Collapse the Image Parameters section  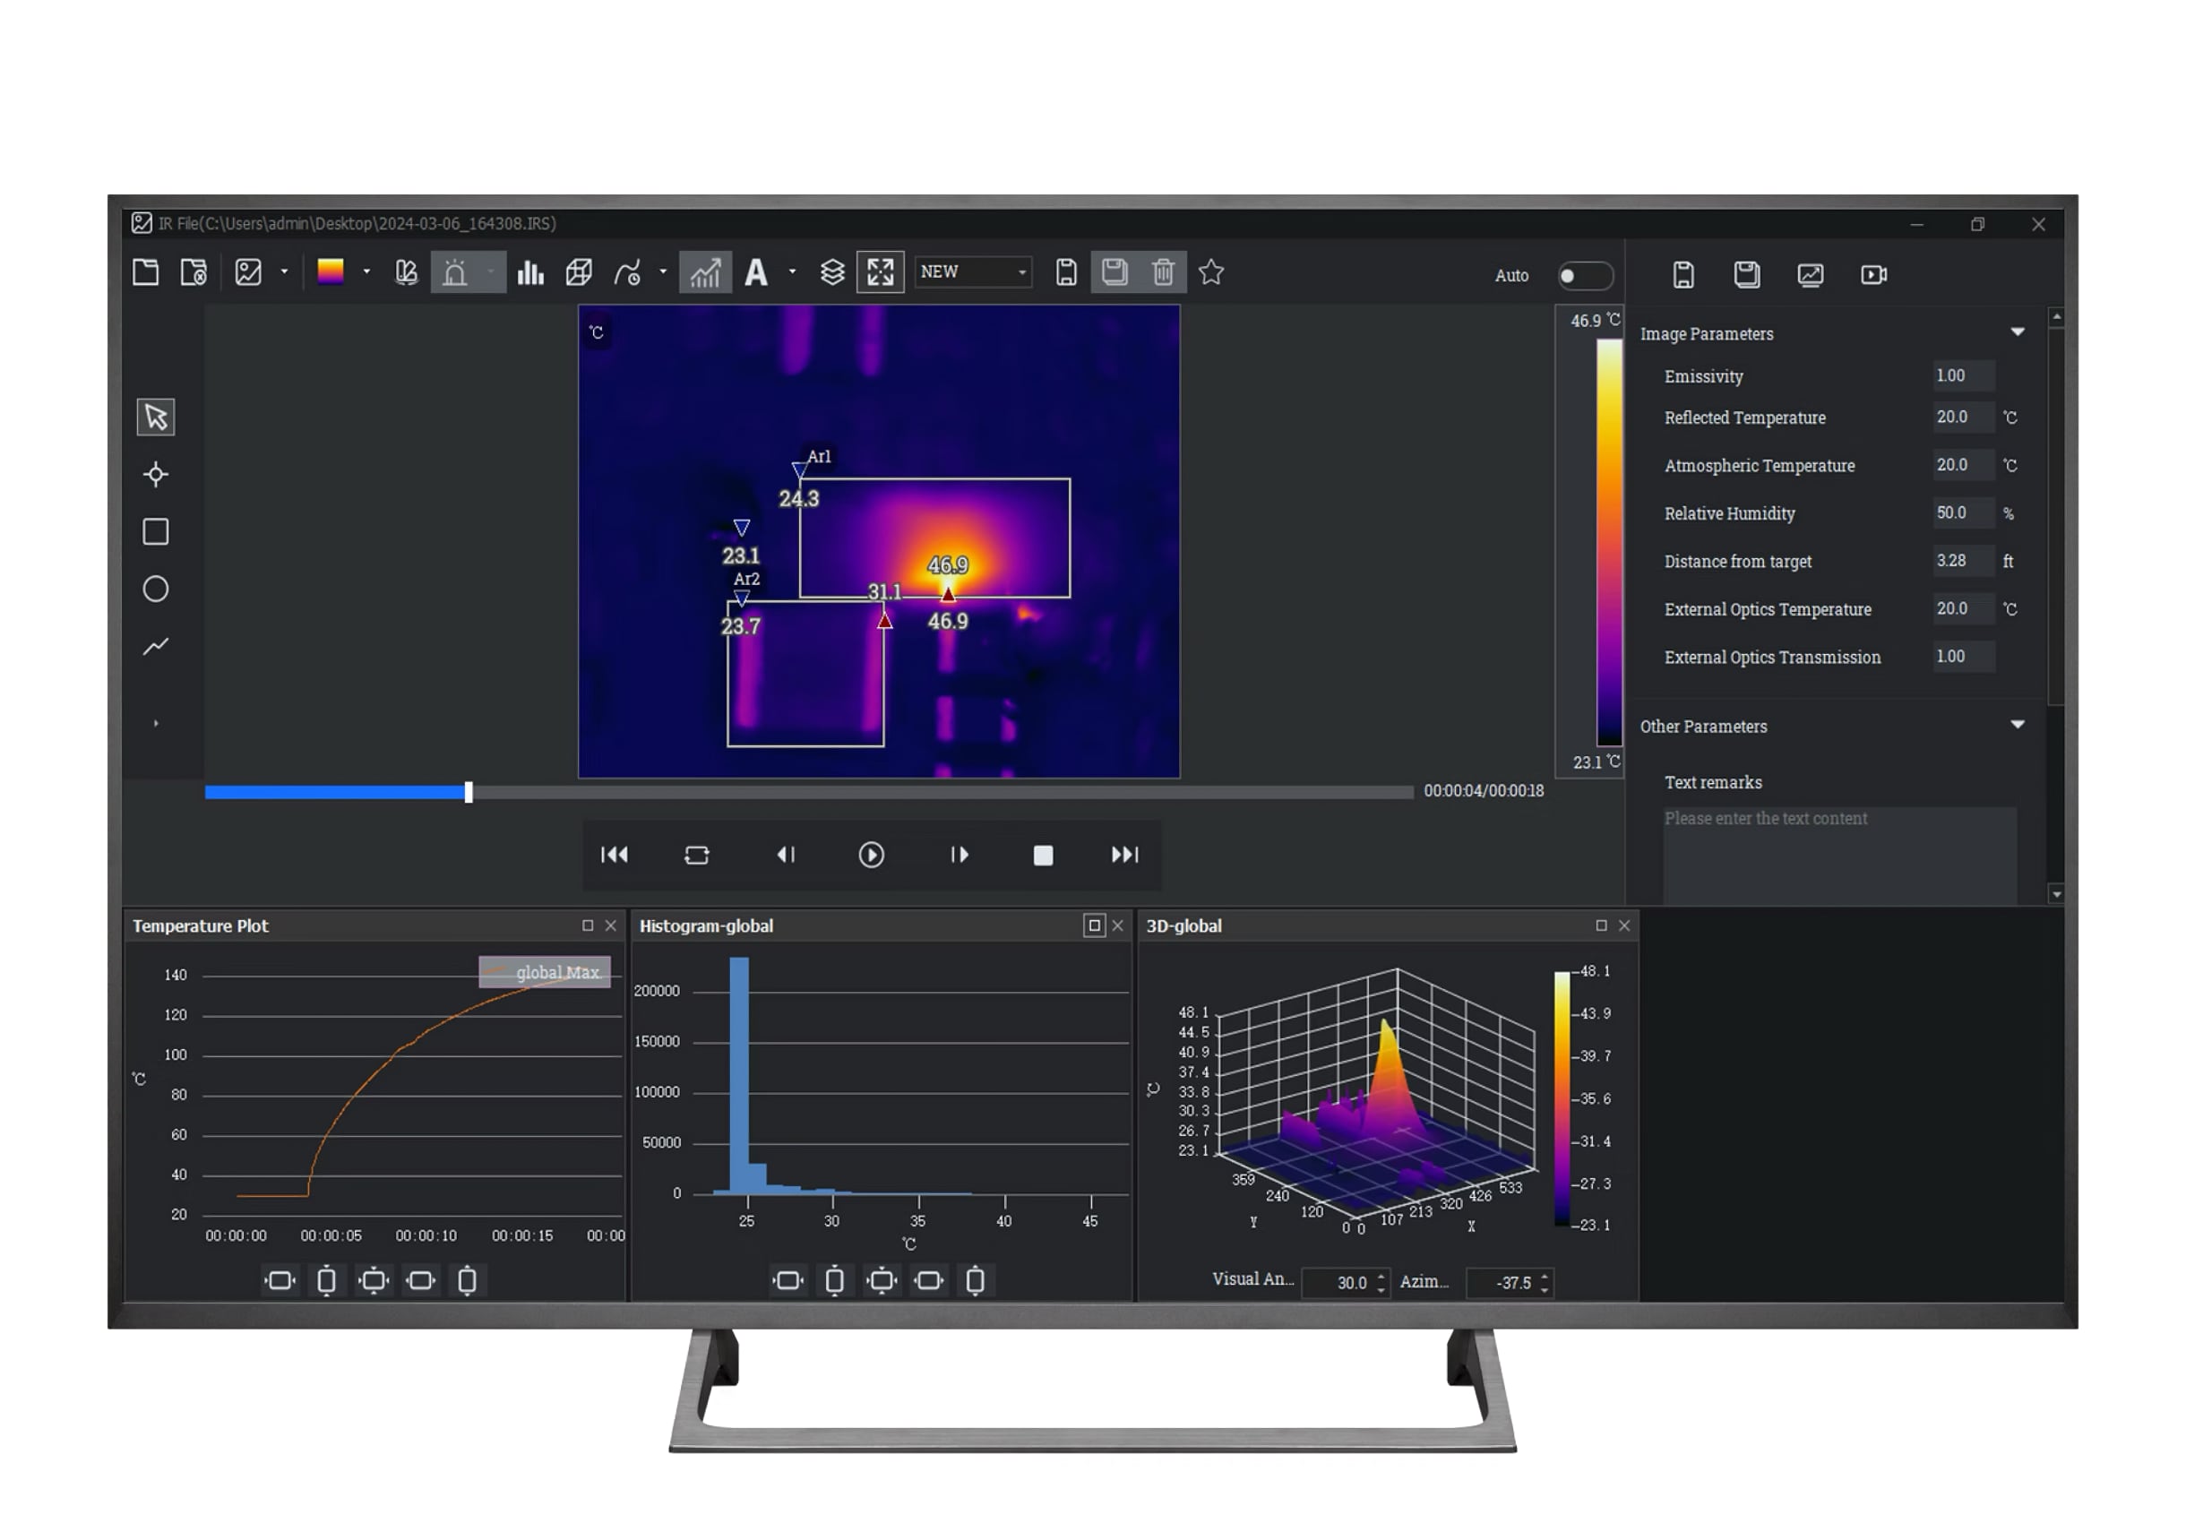point(2018,332)
